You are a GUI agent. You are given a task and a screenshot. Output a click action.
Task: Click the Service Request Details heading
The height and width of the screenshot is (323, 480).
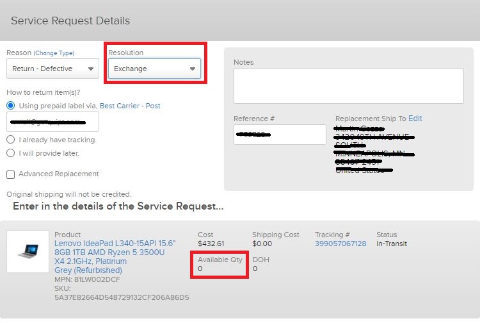(70, 21)
